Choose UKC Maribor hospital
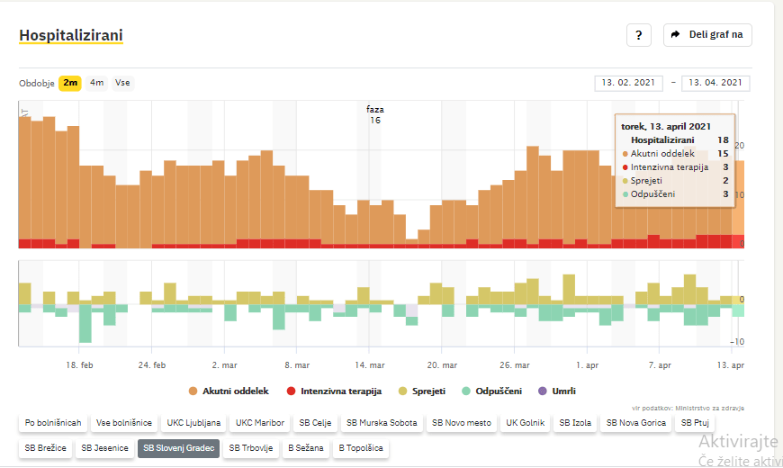This screenshot has width=783, height=468. (x=259, y=422)
